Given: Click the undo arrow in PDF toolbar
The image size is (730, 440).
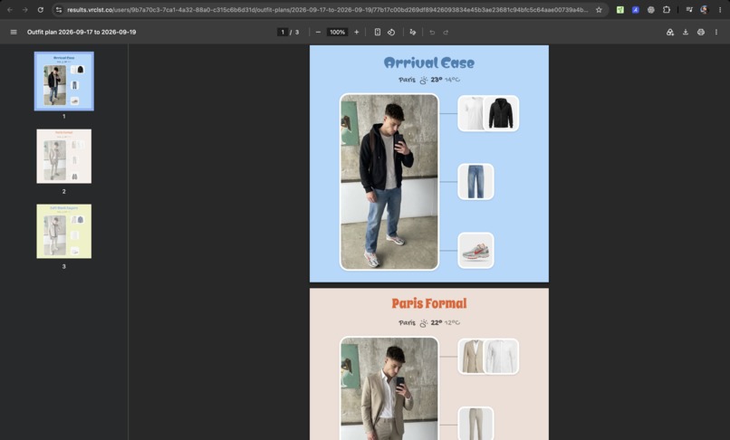Looking at the screenshot, I should pyautogui.click(x=432, y=32).
